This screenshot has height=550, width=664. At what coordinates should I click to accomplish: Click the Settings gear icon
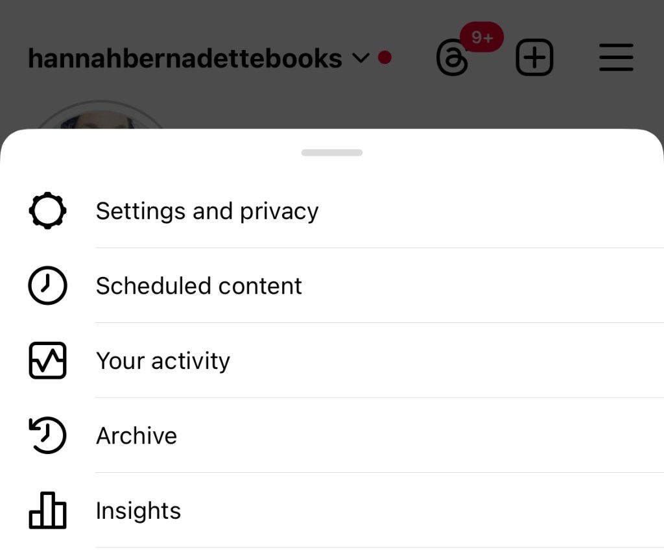47,211
